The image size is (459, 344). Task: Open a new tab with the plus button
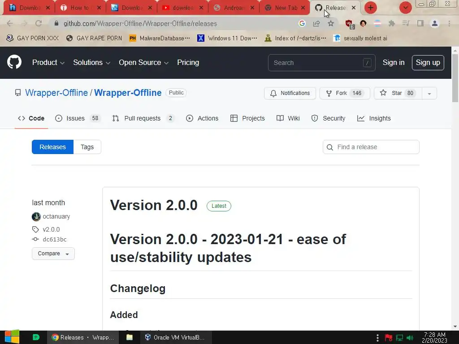371,8
